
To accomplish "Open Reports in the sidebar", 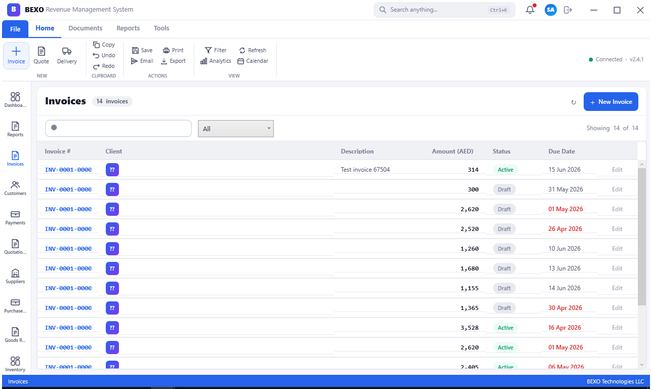I will (15, 129).
